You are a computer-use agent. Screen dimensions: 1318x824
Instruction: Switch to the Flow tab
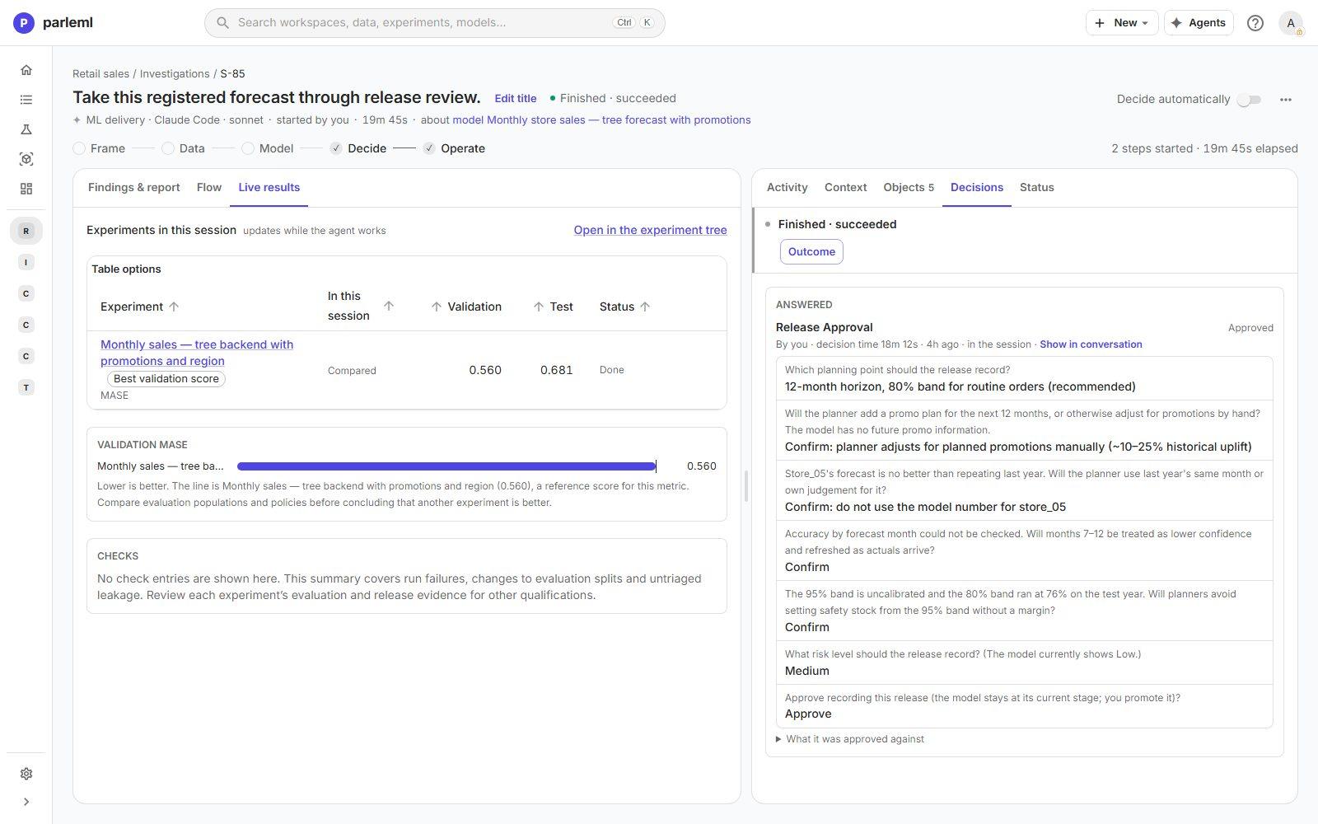pos(209,188)
